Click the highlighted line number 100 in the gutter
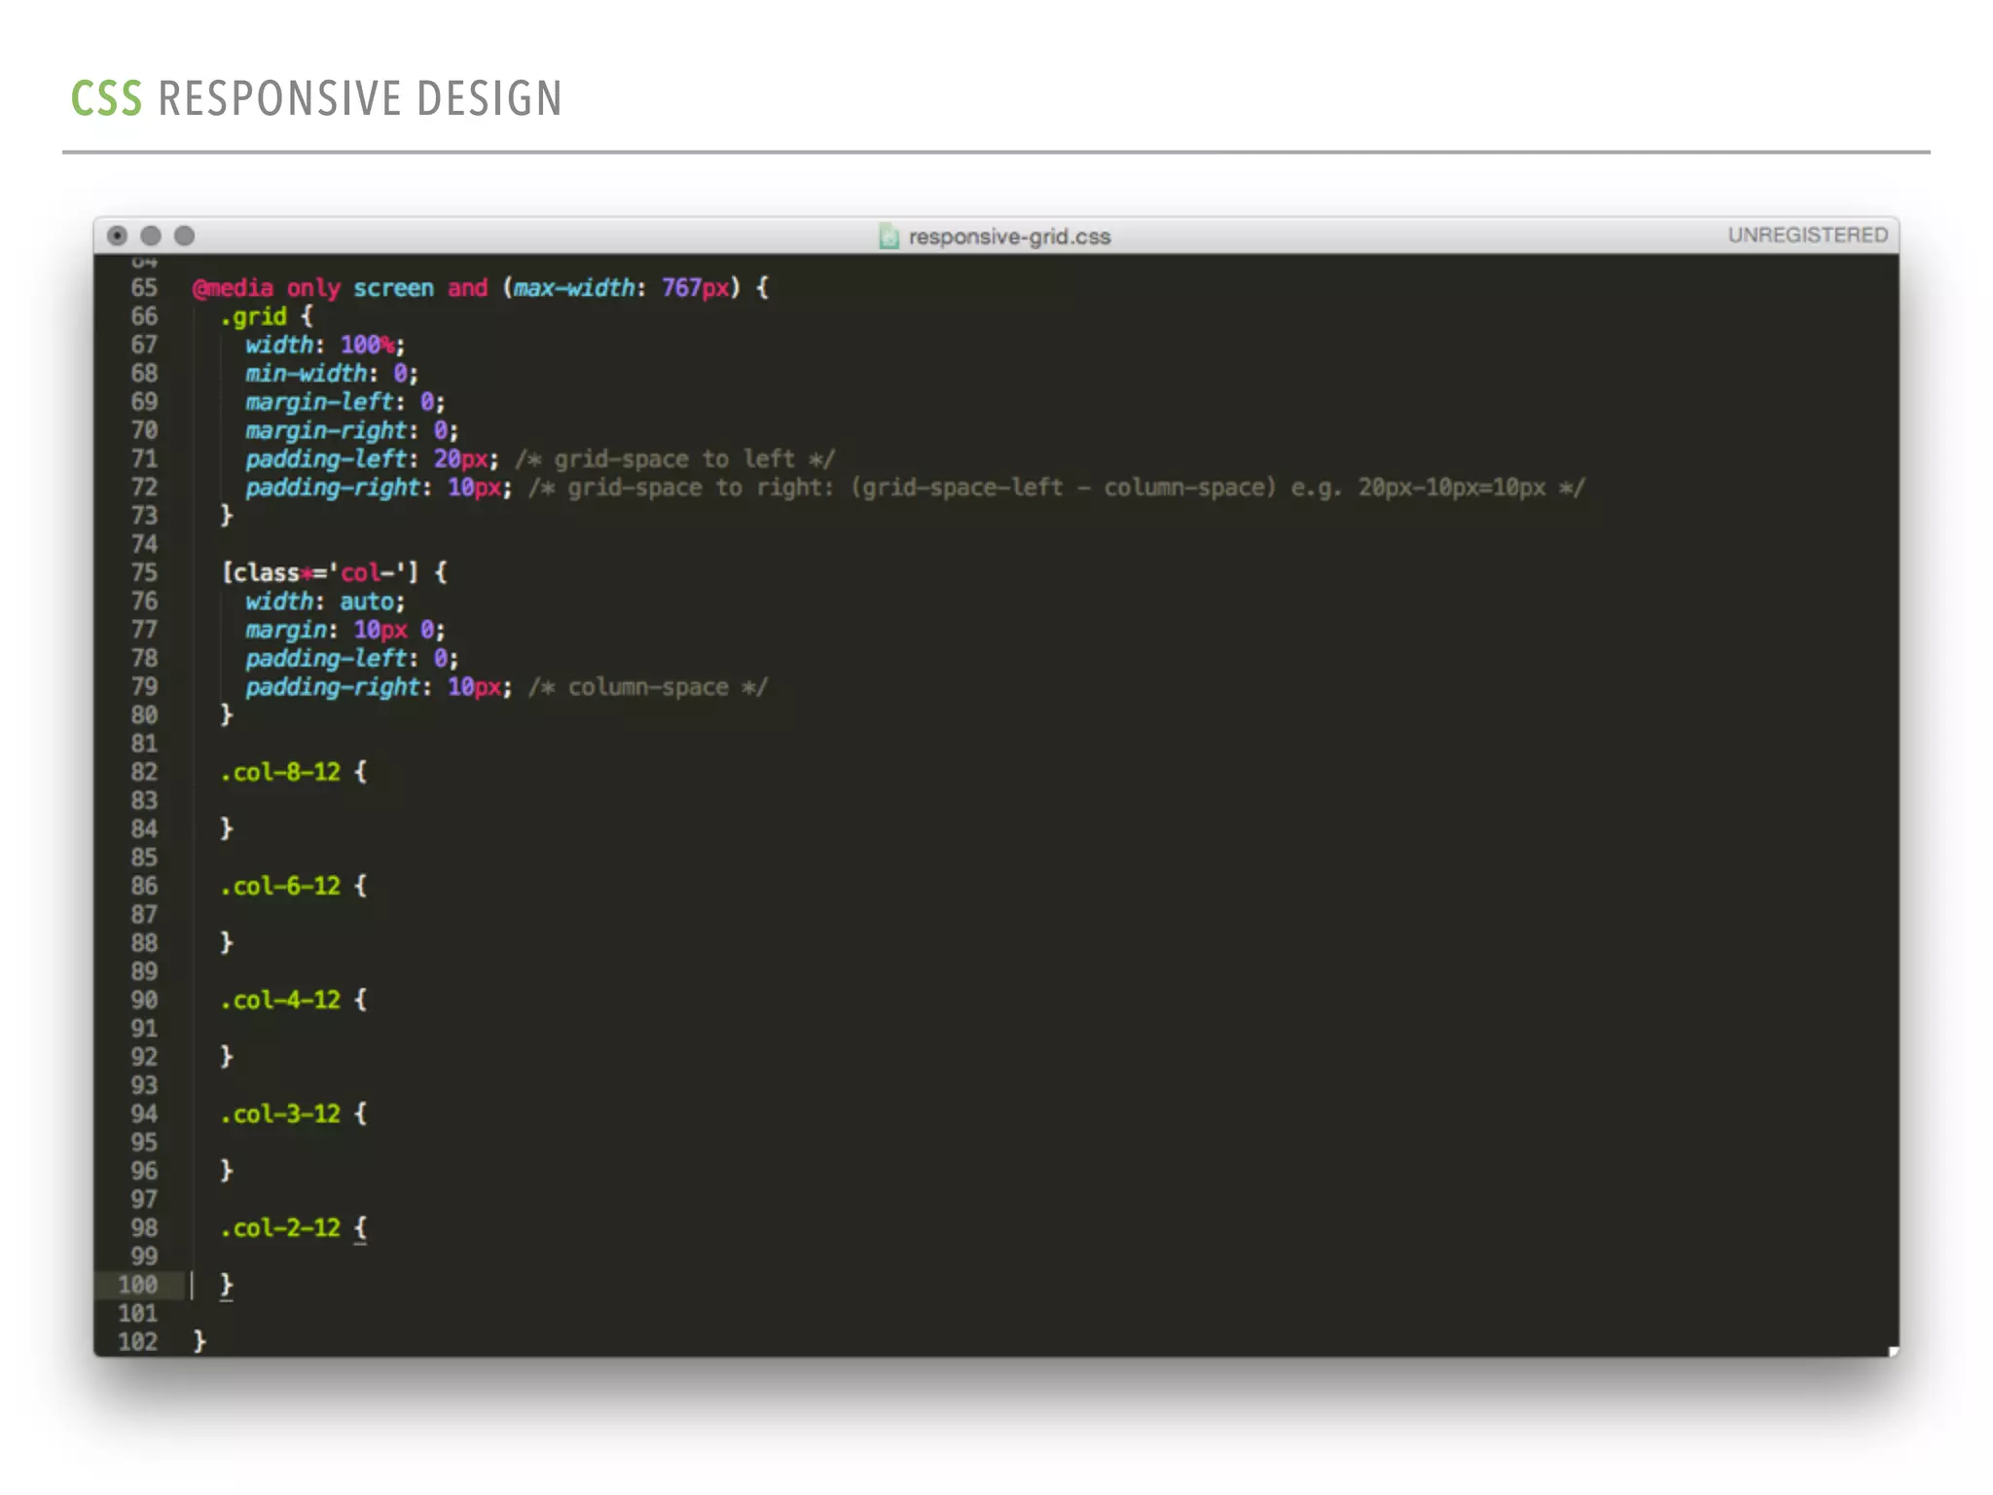Screen dimensions: 1993x1495 point(137,1286)
